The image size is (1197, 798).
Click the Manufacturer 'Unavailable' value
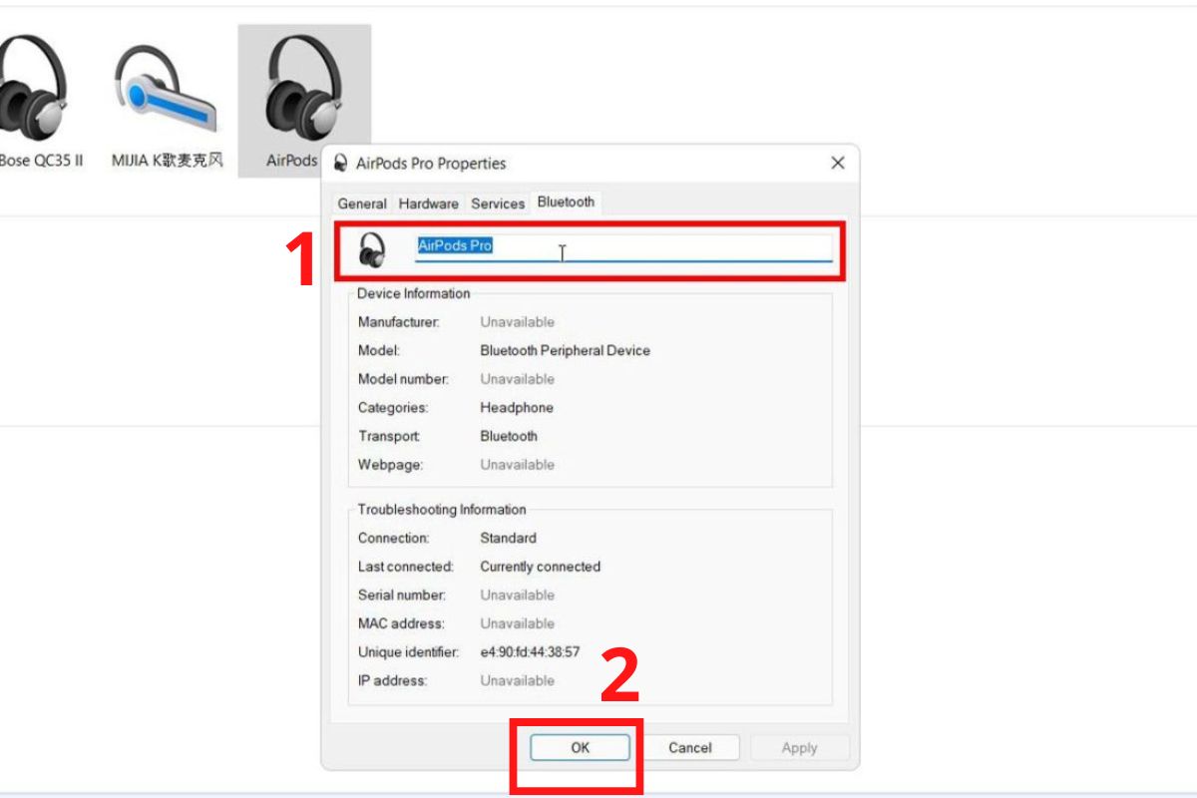coord(517,322)
